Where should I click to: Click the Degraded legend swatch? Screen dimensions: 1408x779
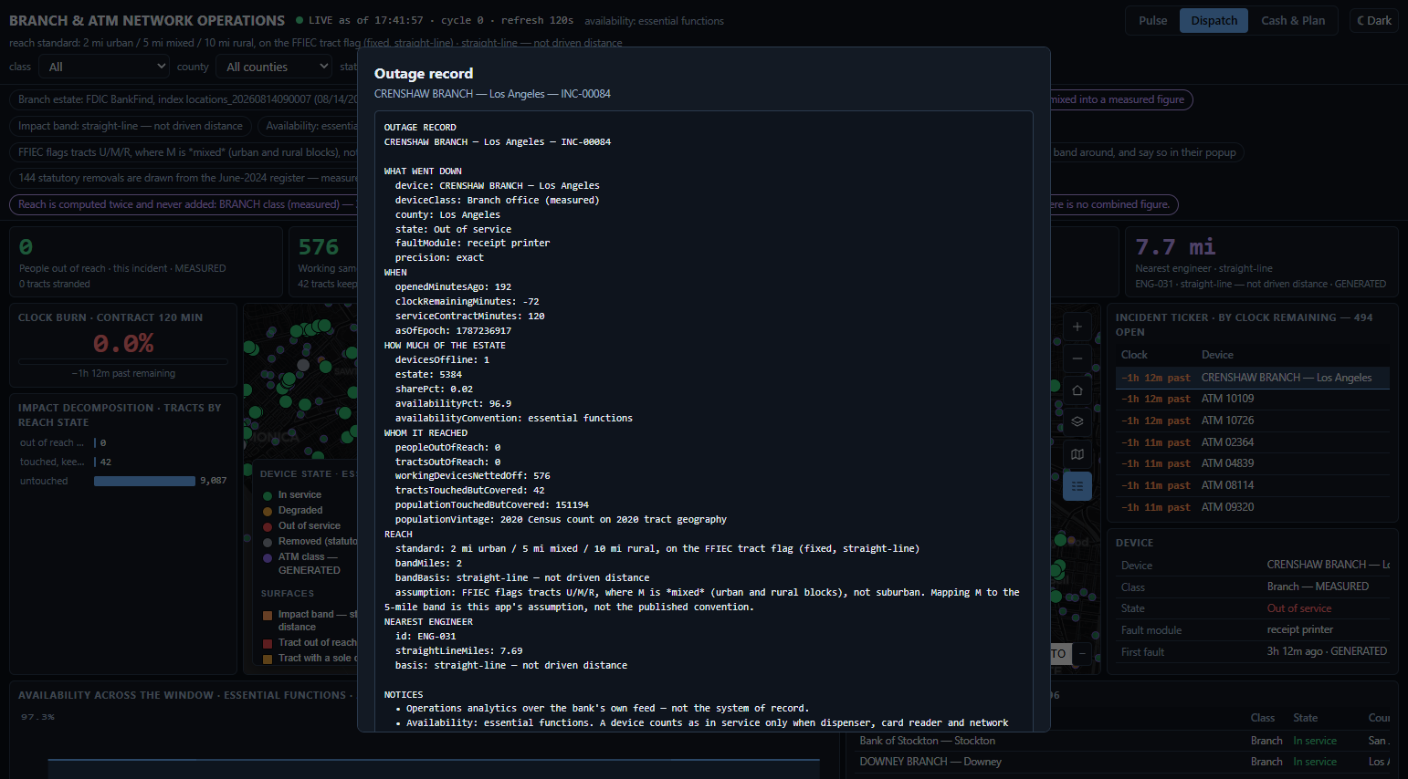tap(268, 511)
